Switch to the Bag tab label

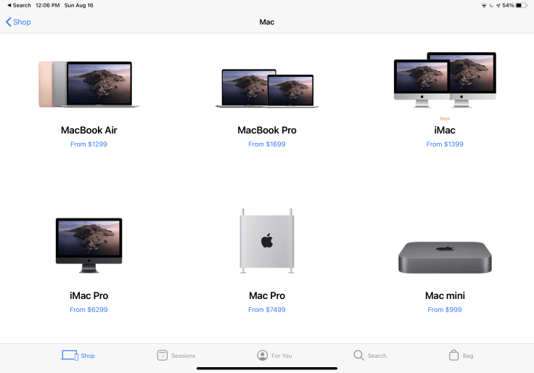tap(468, 356)
